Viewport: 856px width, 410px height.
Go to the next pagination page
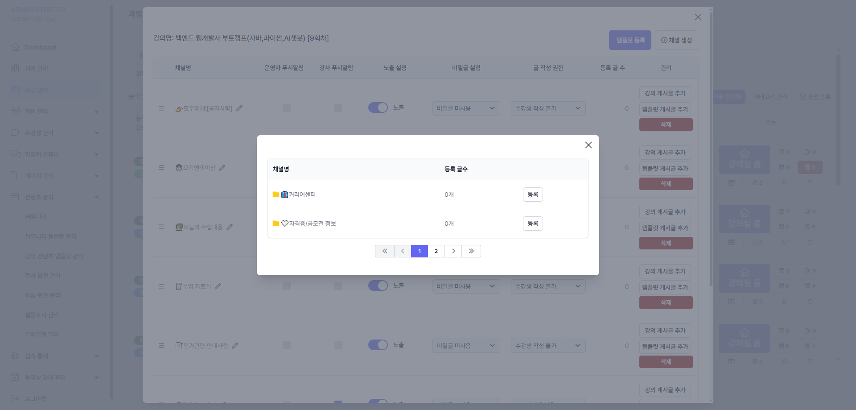click(x=453, y=251)
